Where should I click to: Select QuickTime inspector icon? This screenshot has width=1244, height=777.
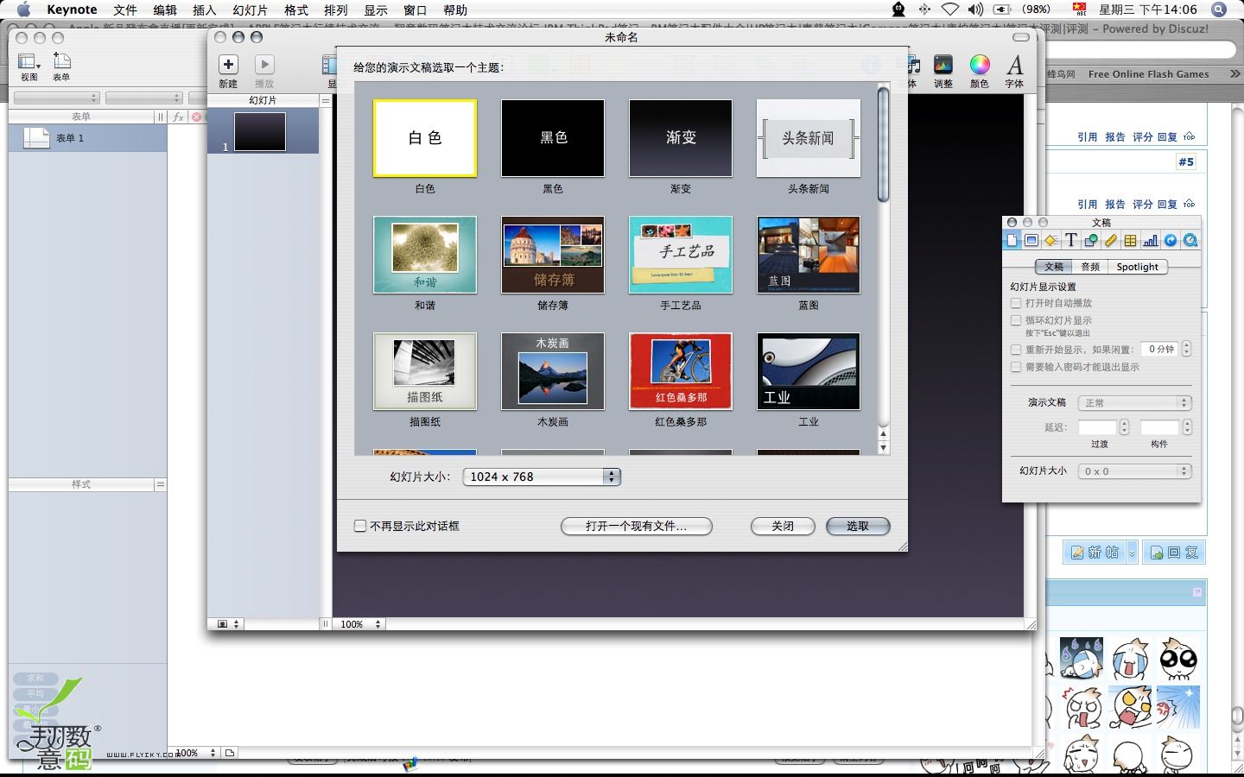pos(1190,241)
